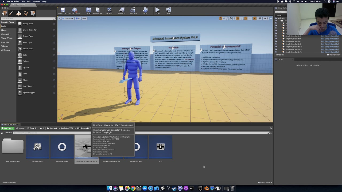Image resolution: width=342 pixels, height=192 pixels.
Task: Open the Blueprints toolbar menu
Action: coord(122,11)
